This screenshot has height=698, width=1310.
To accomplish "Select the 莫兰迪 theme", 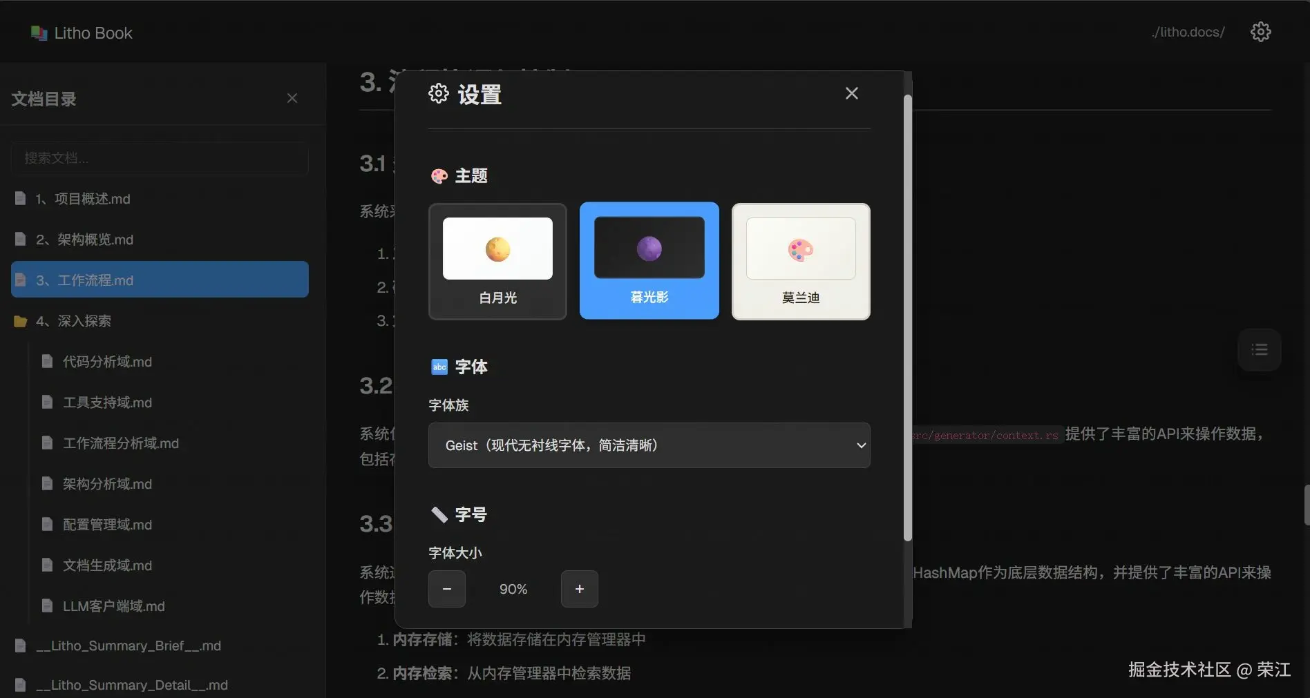I will [x=799, y=262].
